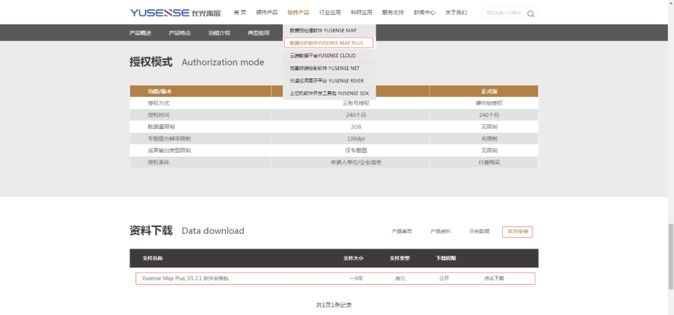Open the 科研应用 menu item
The height and width of the screenshot is (315, 674).
pos(361,12)
